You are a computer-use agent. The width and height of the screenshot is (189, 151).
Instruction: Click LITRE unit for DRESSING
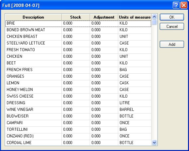pos(125,103)
